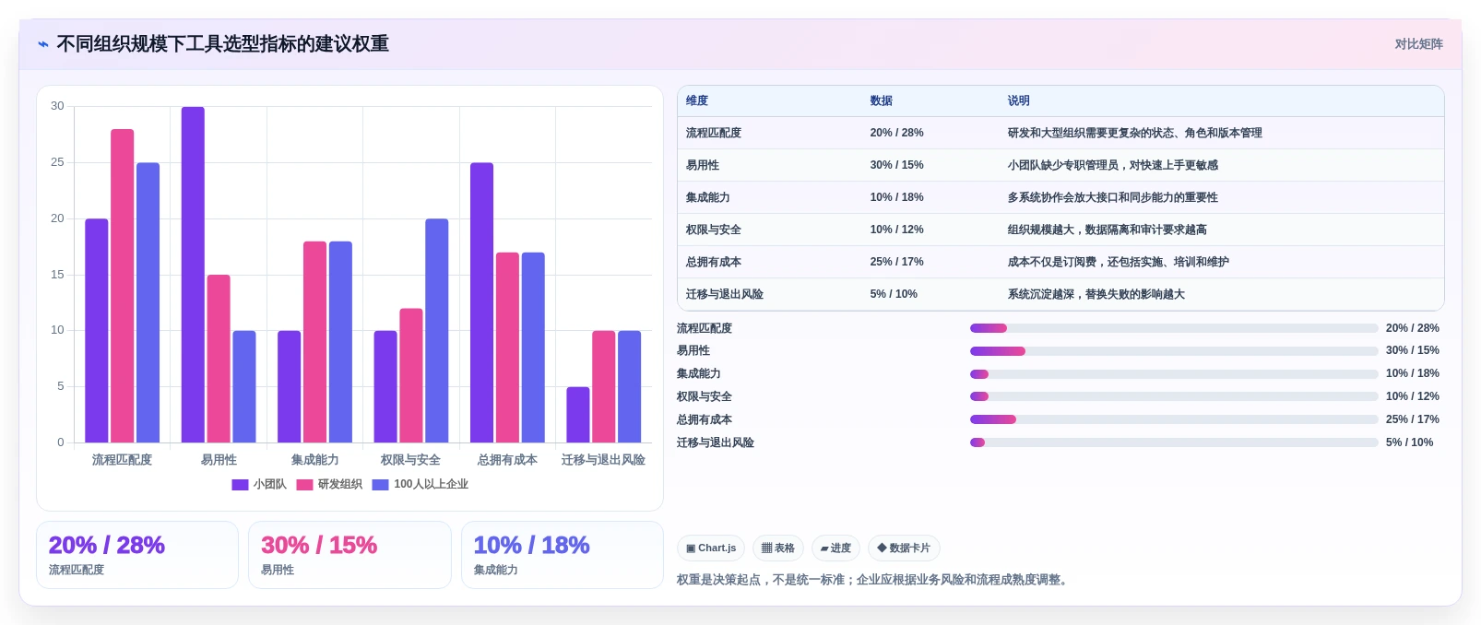Click the 对比矩阵 label in header
This screenshot has height=625, width=1481.
tap(1418, 44)
